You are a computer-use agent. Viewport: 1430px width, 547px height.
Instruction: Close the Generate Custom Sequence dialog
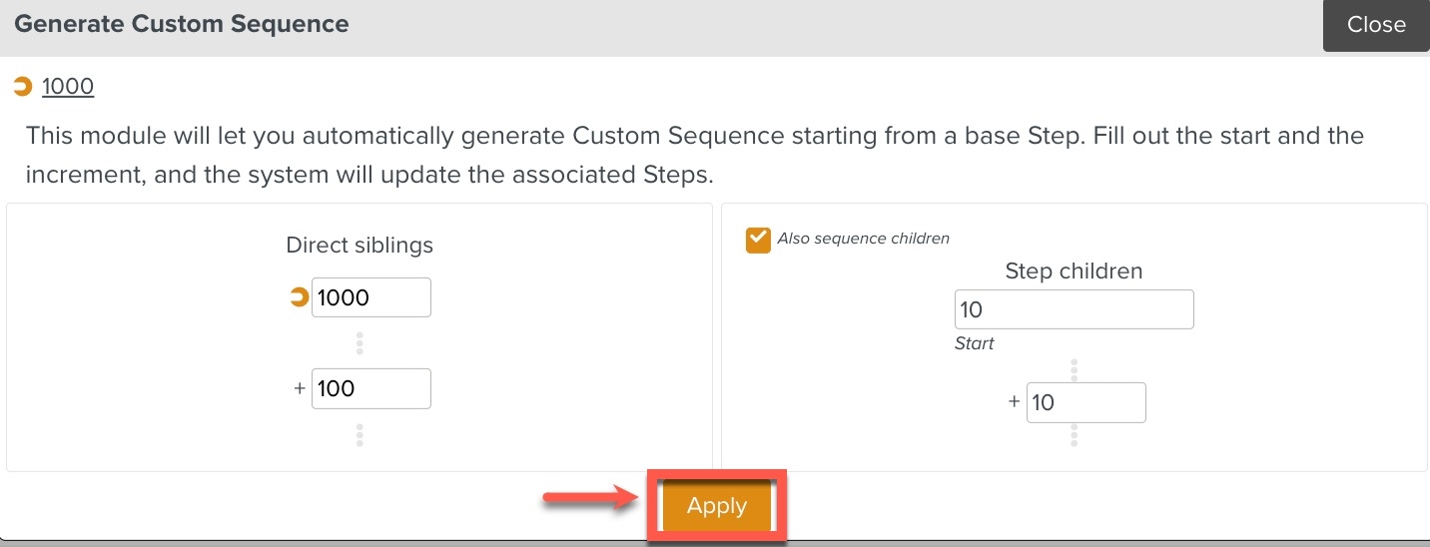click(1375, 25)
